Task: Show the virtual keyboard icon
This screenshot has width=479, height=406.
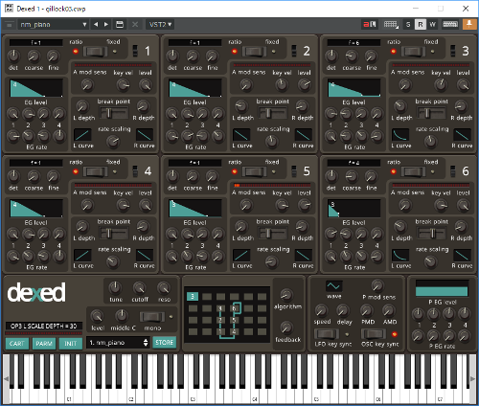Action: pos(450,24)
